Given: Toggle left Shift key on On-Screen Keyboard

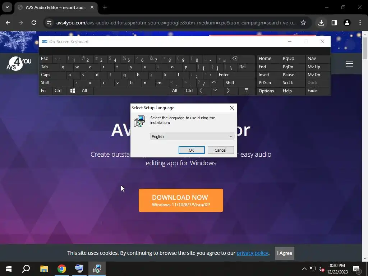Looking at the screenshot, I should (56, 83).
